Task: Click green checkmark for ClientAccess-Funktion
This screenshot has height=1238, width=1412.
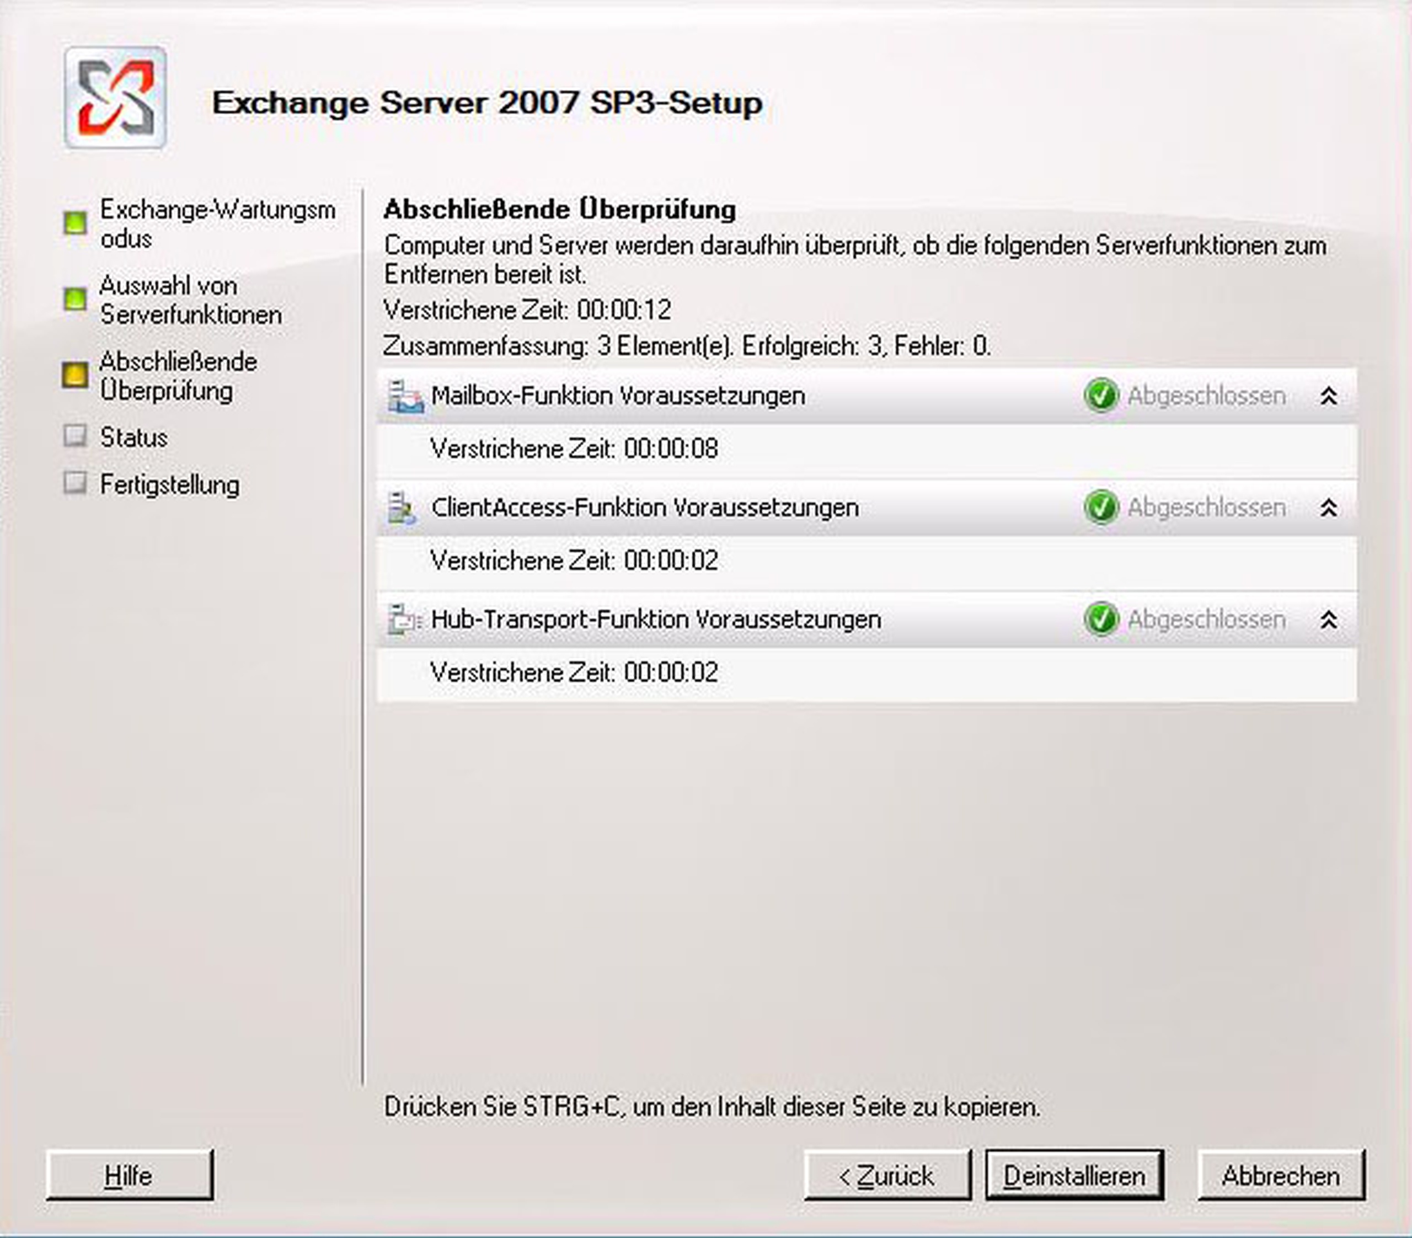Action: (x=1101, y=508)
